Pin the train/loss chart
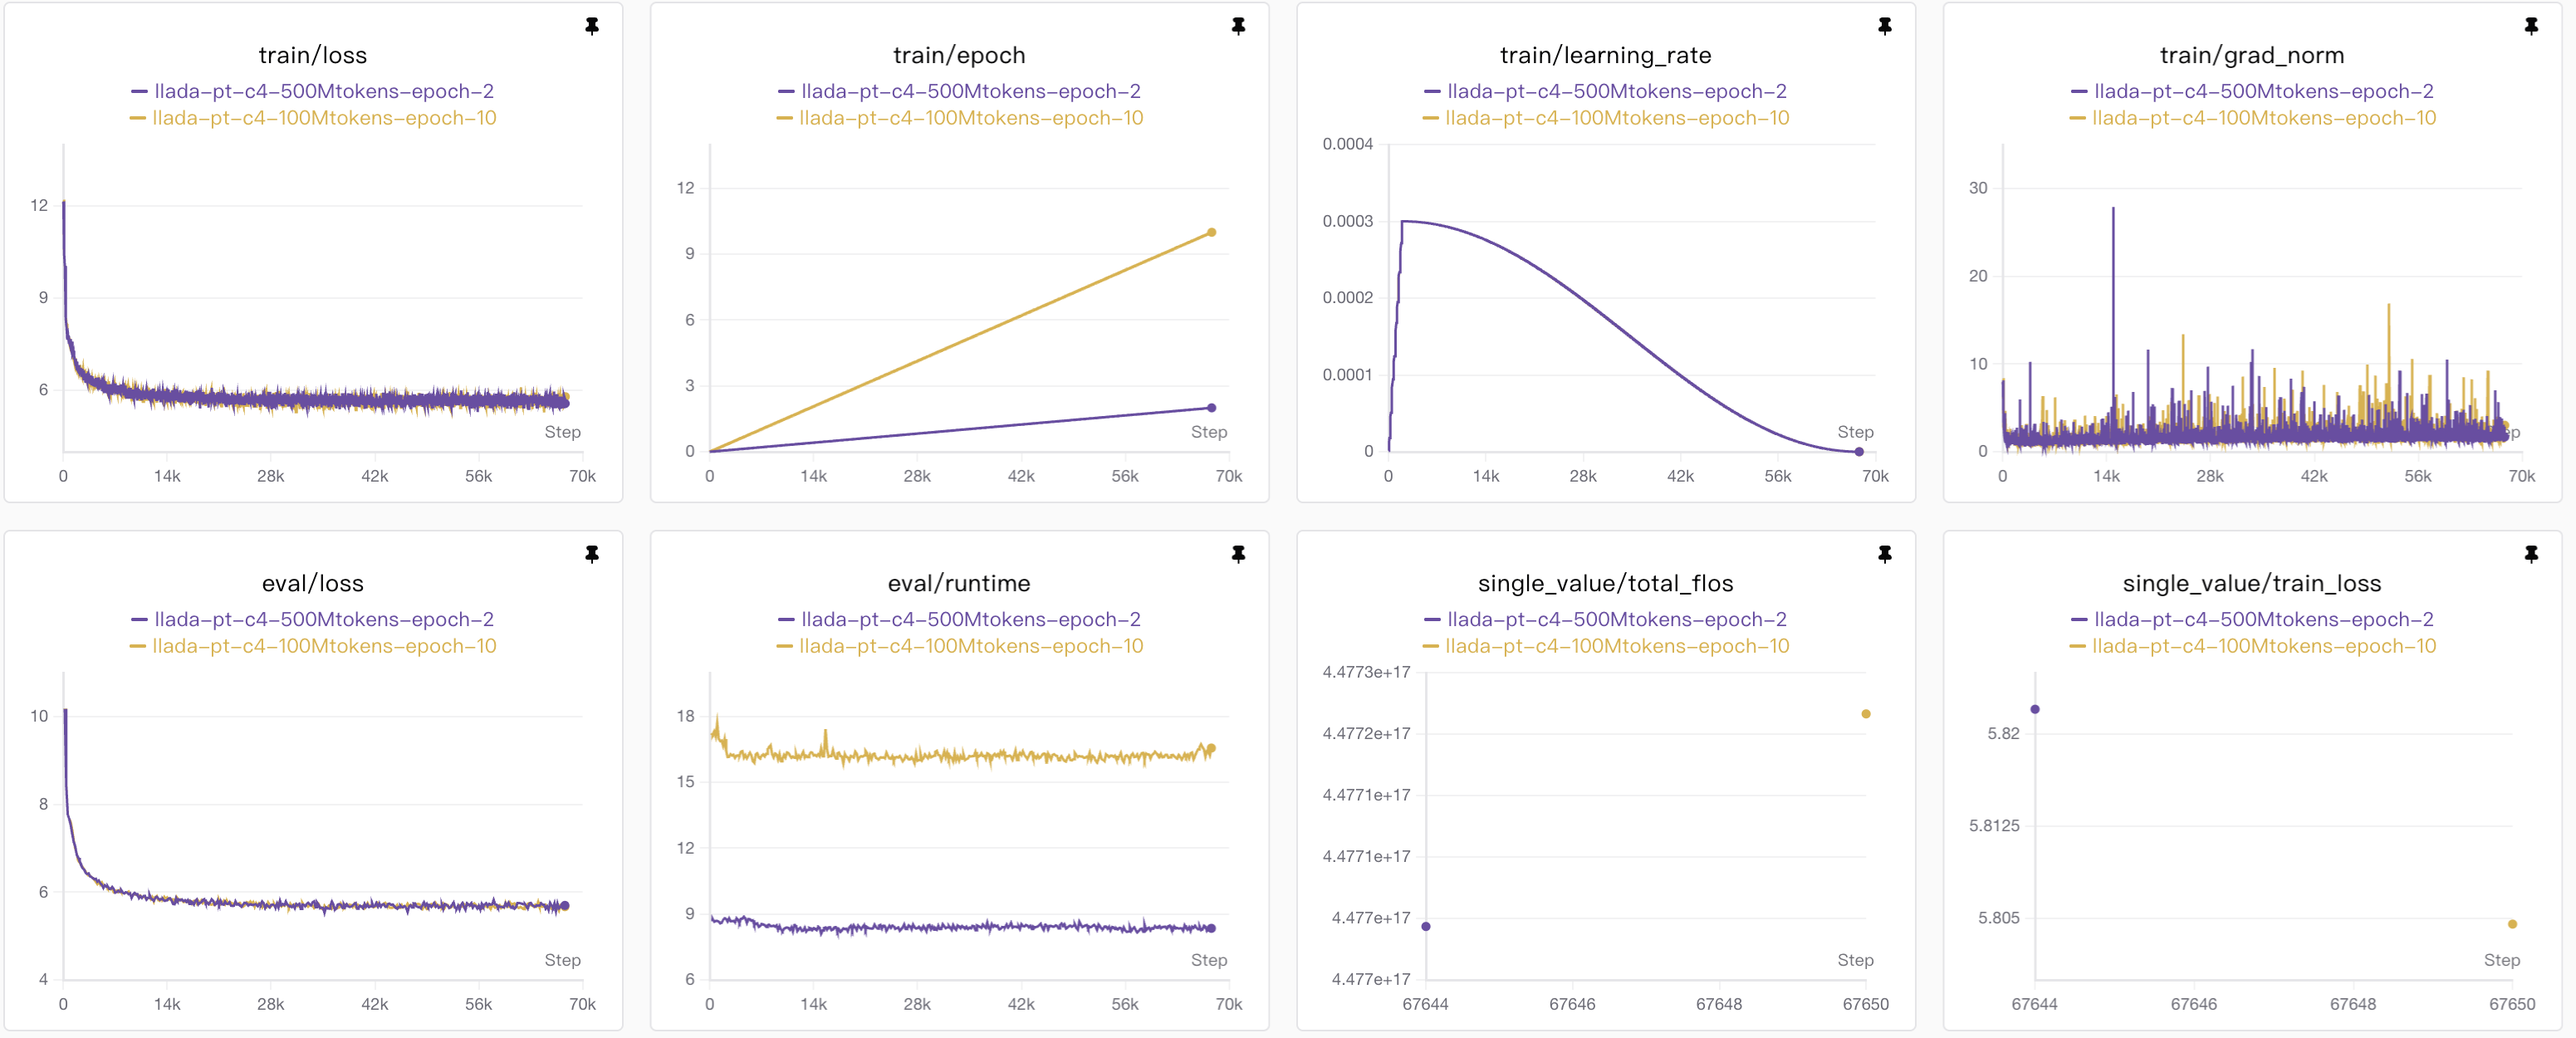Viewport: 2576px width, 1038px height. (592, 26)
